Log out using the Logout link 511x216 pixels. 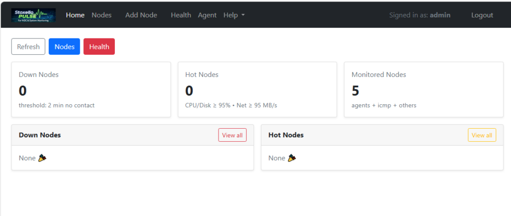[482, 15]
